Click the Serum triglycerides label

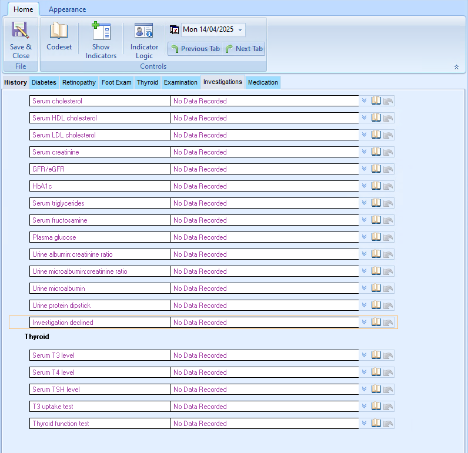tap(58, 203)
